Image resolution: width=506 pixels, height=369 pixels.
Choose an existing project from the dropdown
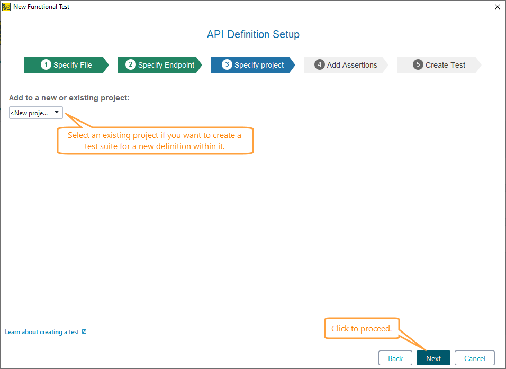(35, 112)
